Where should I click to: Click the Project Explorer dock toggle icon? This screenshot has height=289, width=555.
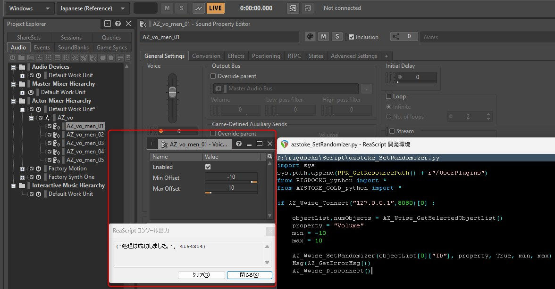(x=108, y=24)
